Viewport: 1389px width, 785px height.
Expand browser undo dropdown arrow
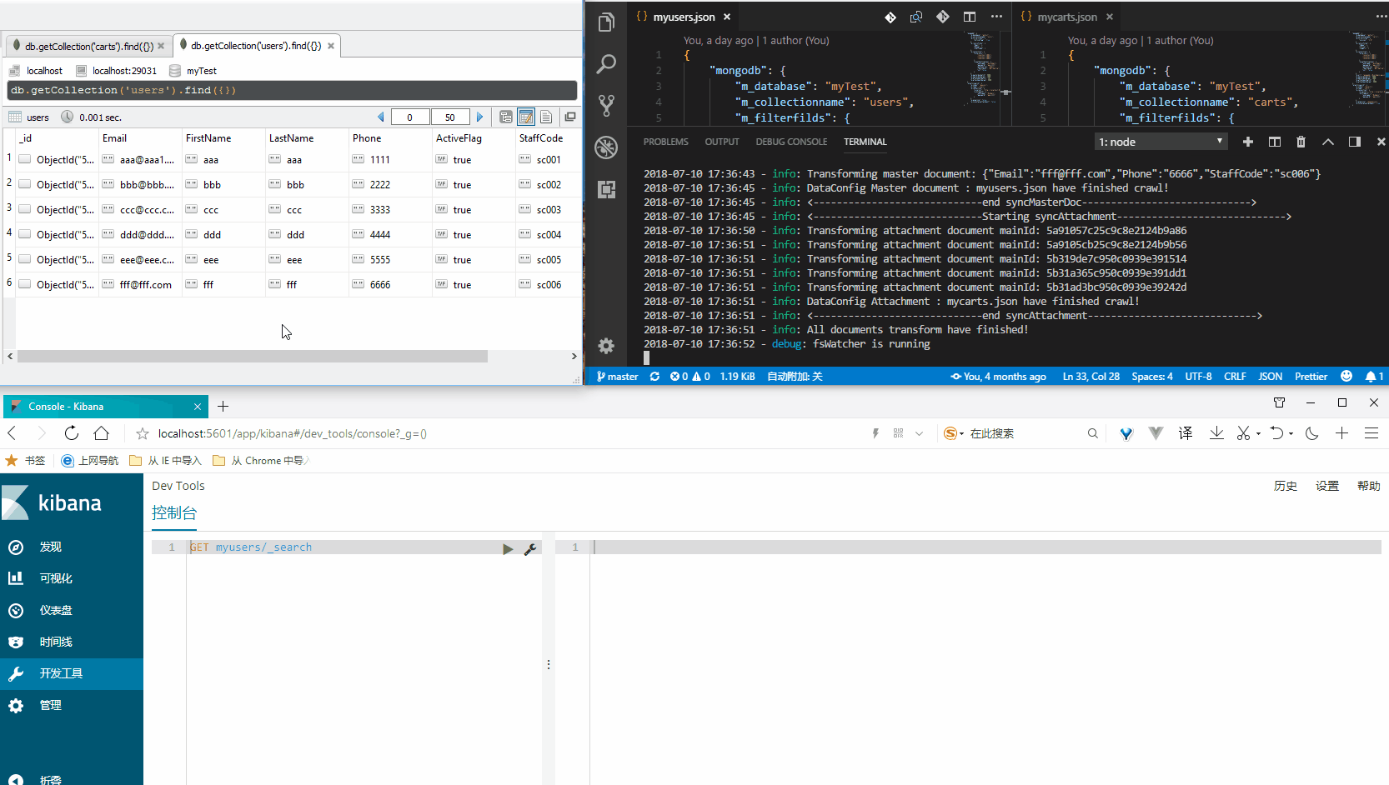tap(1291, 433)
